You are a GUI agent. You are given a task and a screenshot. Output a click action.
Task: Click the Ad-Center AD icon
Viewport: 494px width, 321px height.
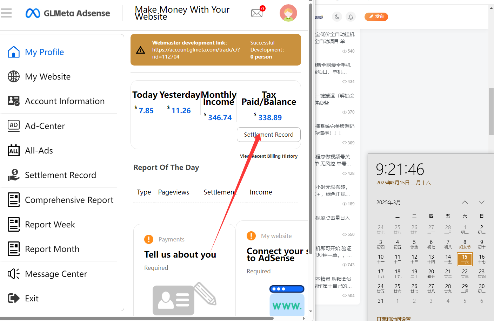[x=14, y=125]
